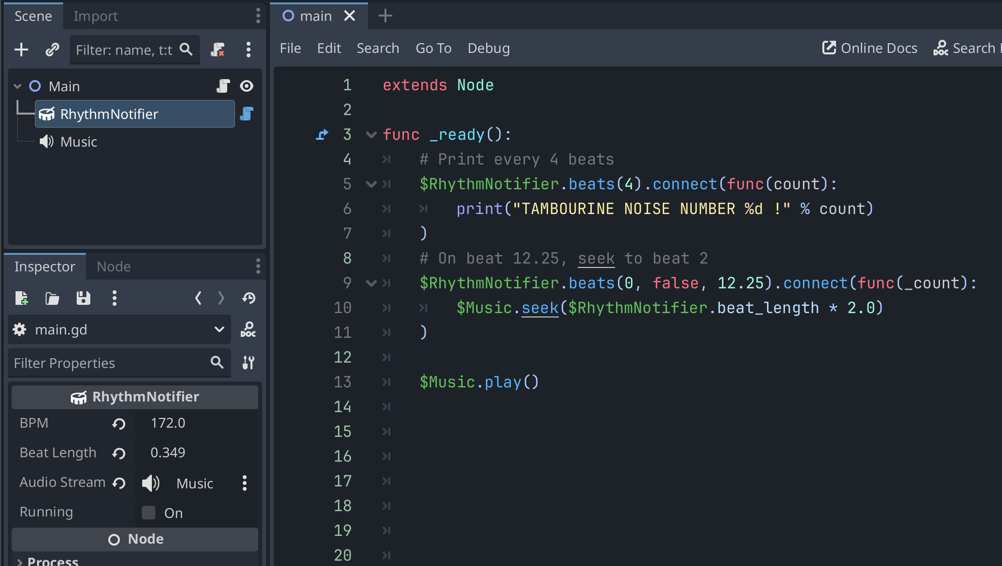
Task: Click the detach script icon in Scene toolbar
Action: [218, 50]
